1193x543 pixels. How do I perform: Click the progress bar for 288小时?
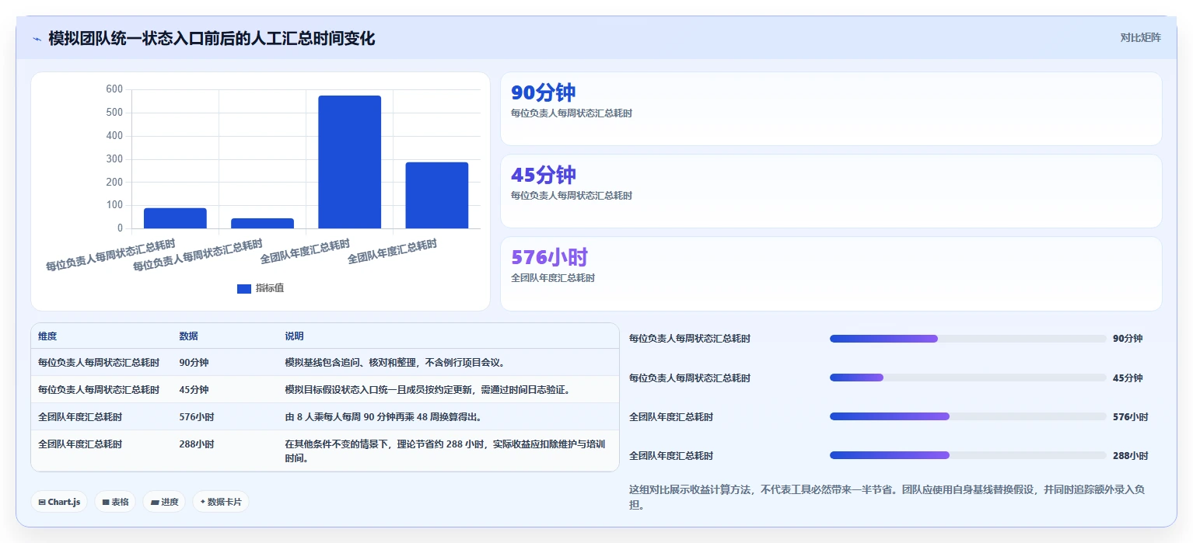pyautogui.click(x=967, y=455)
